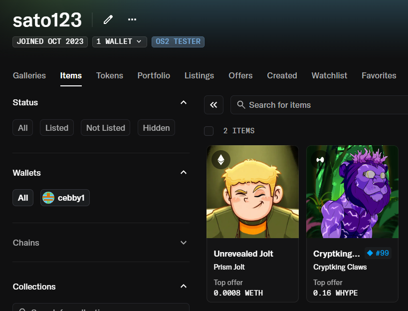Click the 2 ITEMS count label

coord(239,131)
